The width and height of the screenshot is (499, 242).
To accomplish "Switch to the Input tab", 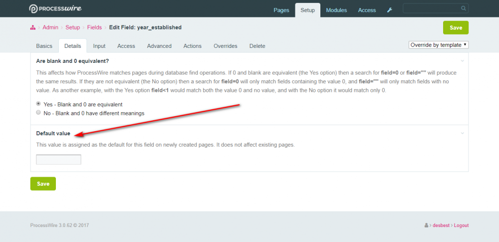I will [99, 46].
